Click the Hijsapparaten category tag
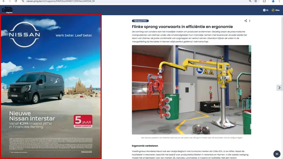283x159 pixels. 140,21
